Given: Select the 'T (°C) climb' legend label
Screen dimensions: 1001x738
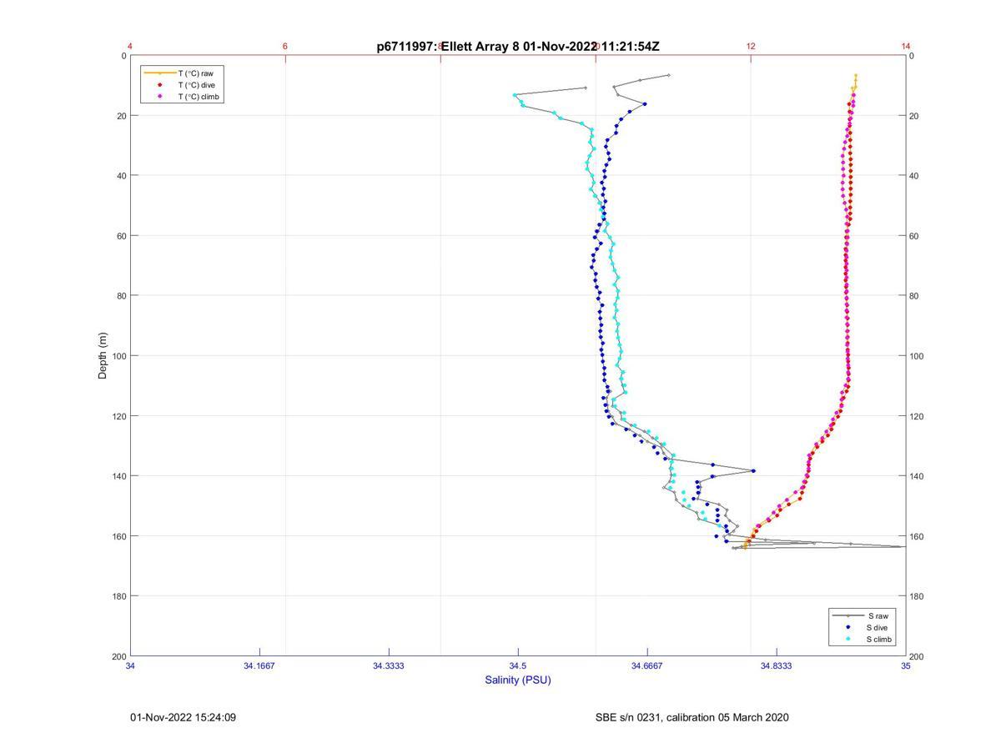Looking at the screenshot, I should (198, 97).
